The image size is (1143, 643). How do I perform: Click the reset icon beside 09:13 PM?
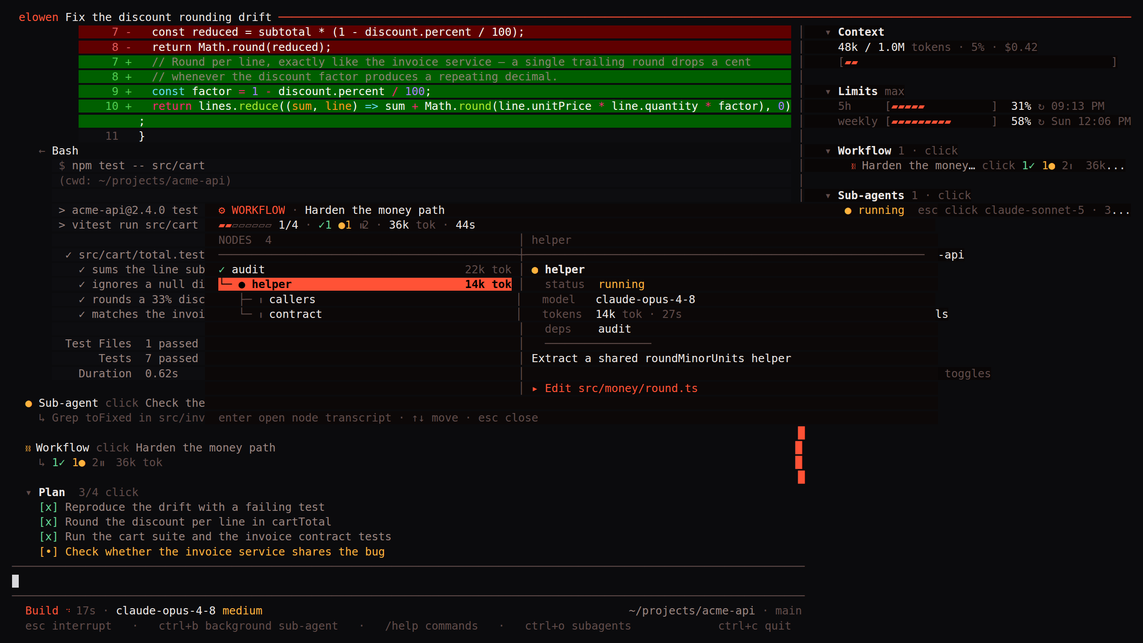[1041, 106]
